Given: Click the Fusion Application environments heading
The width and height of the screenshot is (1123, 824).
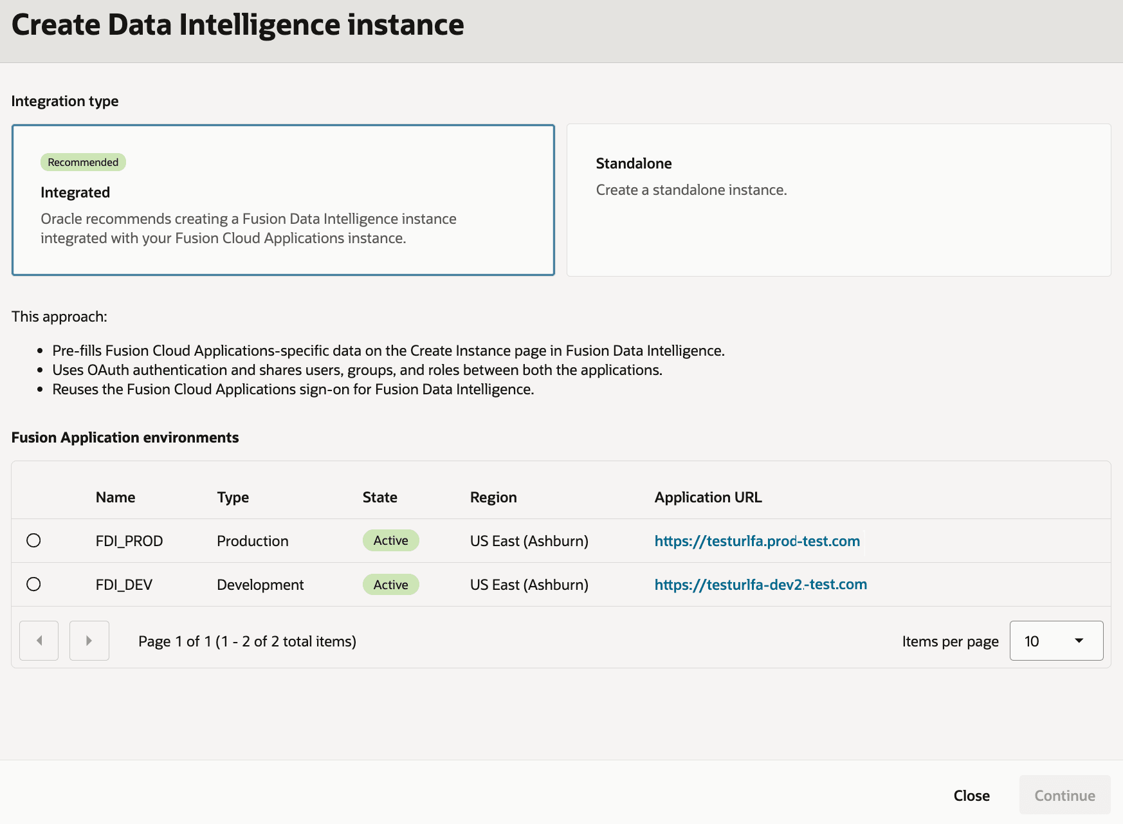Looking at the screenshot, I should click(125, 437).
